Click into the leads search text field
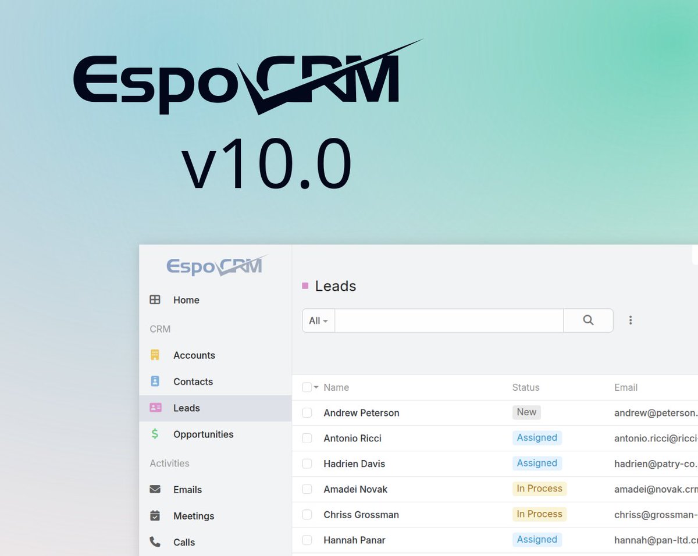 [449, 320]
